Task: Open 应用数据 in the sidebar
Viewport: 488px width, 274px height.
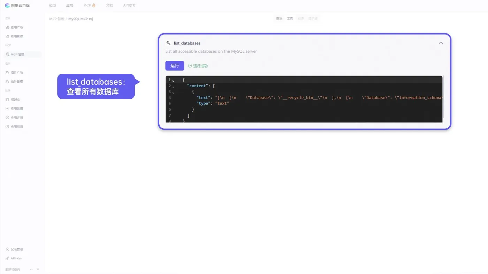Action: 14,109
